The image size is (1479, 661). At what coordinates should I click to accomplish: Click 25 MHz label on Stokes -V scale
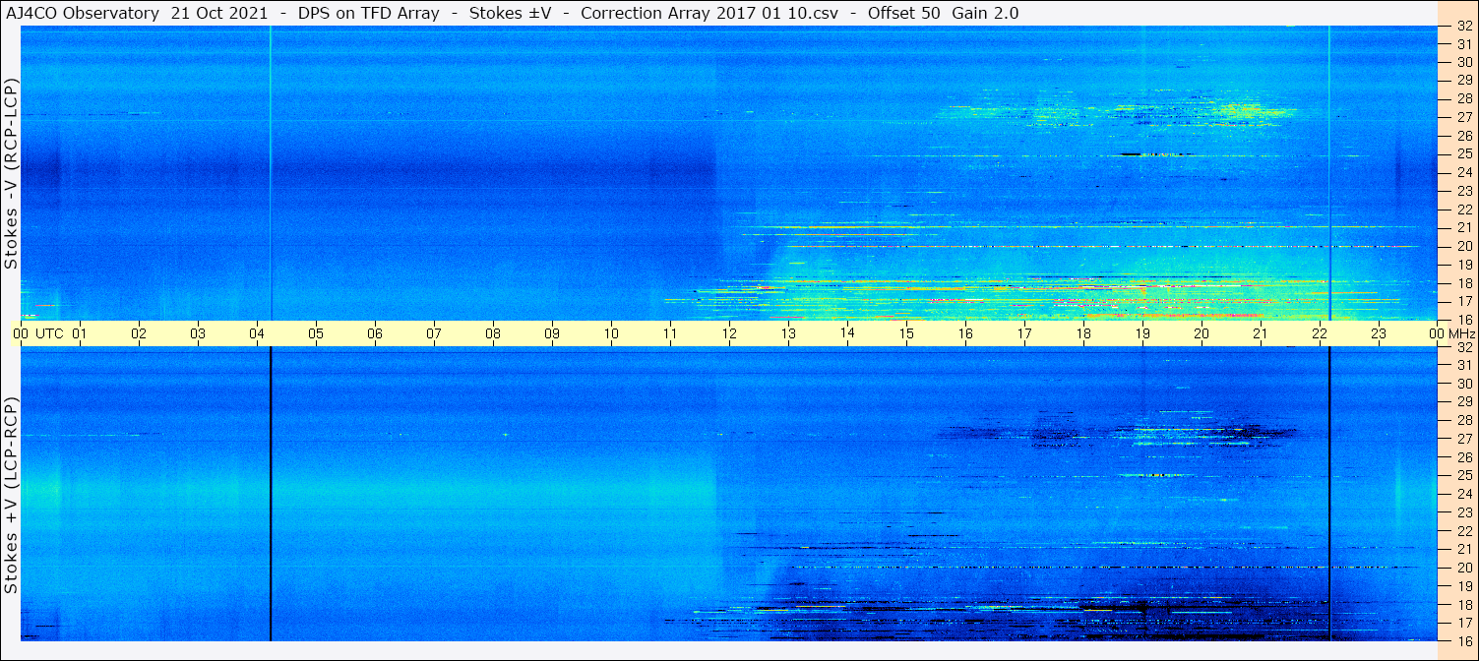pyautogui.click(x=1464, y=153)
